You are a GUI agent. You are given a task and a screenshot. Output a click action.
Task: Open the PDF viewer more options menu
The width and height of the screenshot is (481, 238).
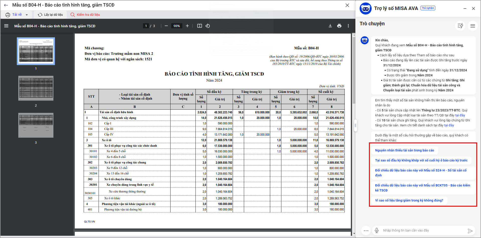(x=348, y=26)
